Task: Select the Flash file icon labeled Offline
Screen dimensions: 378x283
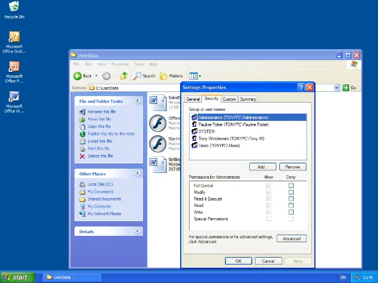Action: [x=157, y=123]
